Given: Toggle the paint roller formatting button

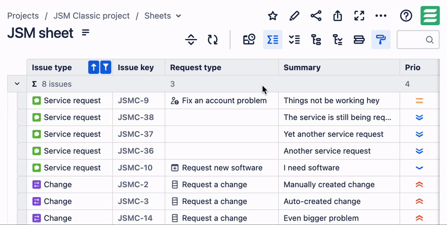Looking at the screenshot, I should pyautogui.click(x=381, y=40).
